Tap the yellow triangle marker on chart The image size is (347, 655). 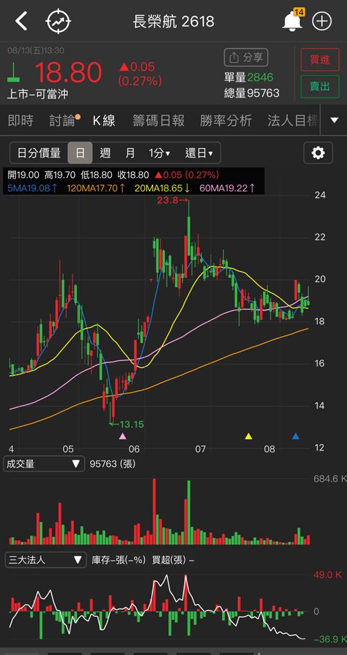pyautogui.click(x=248, y=436)
